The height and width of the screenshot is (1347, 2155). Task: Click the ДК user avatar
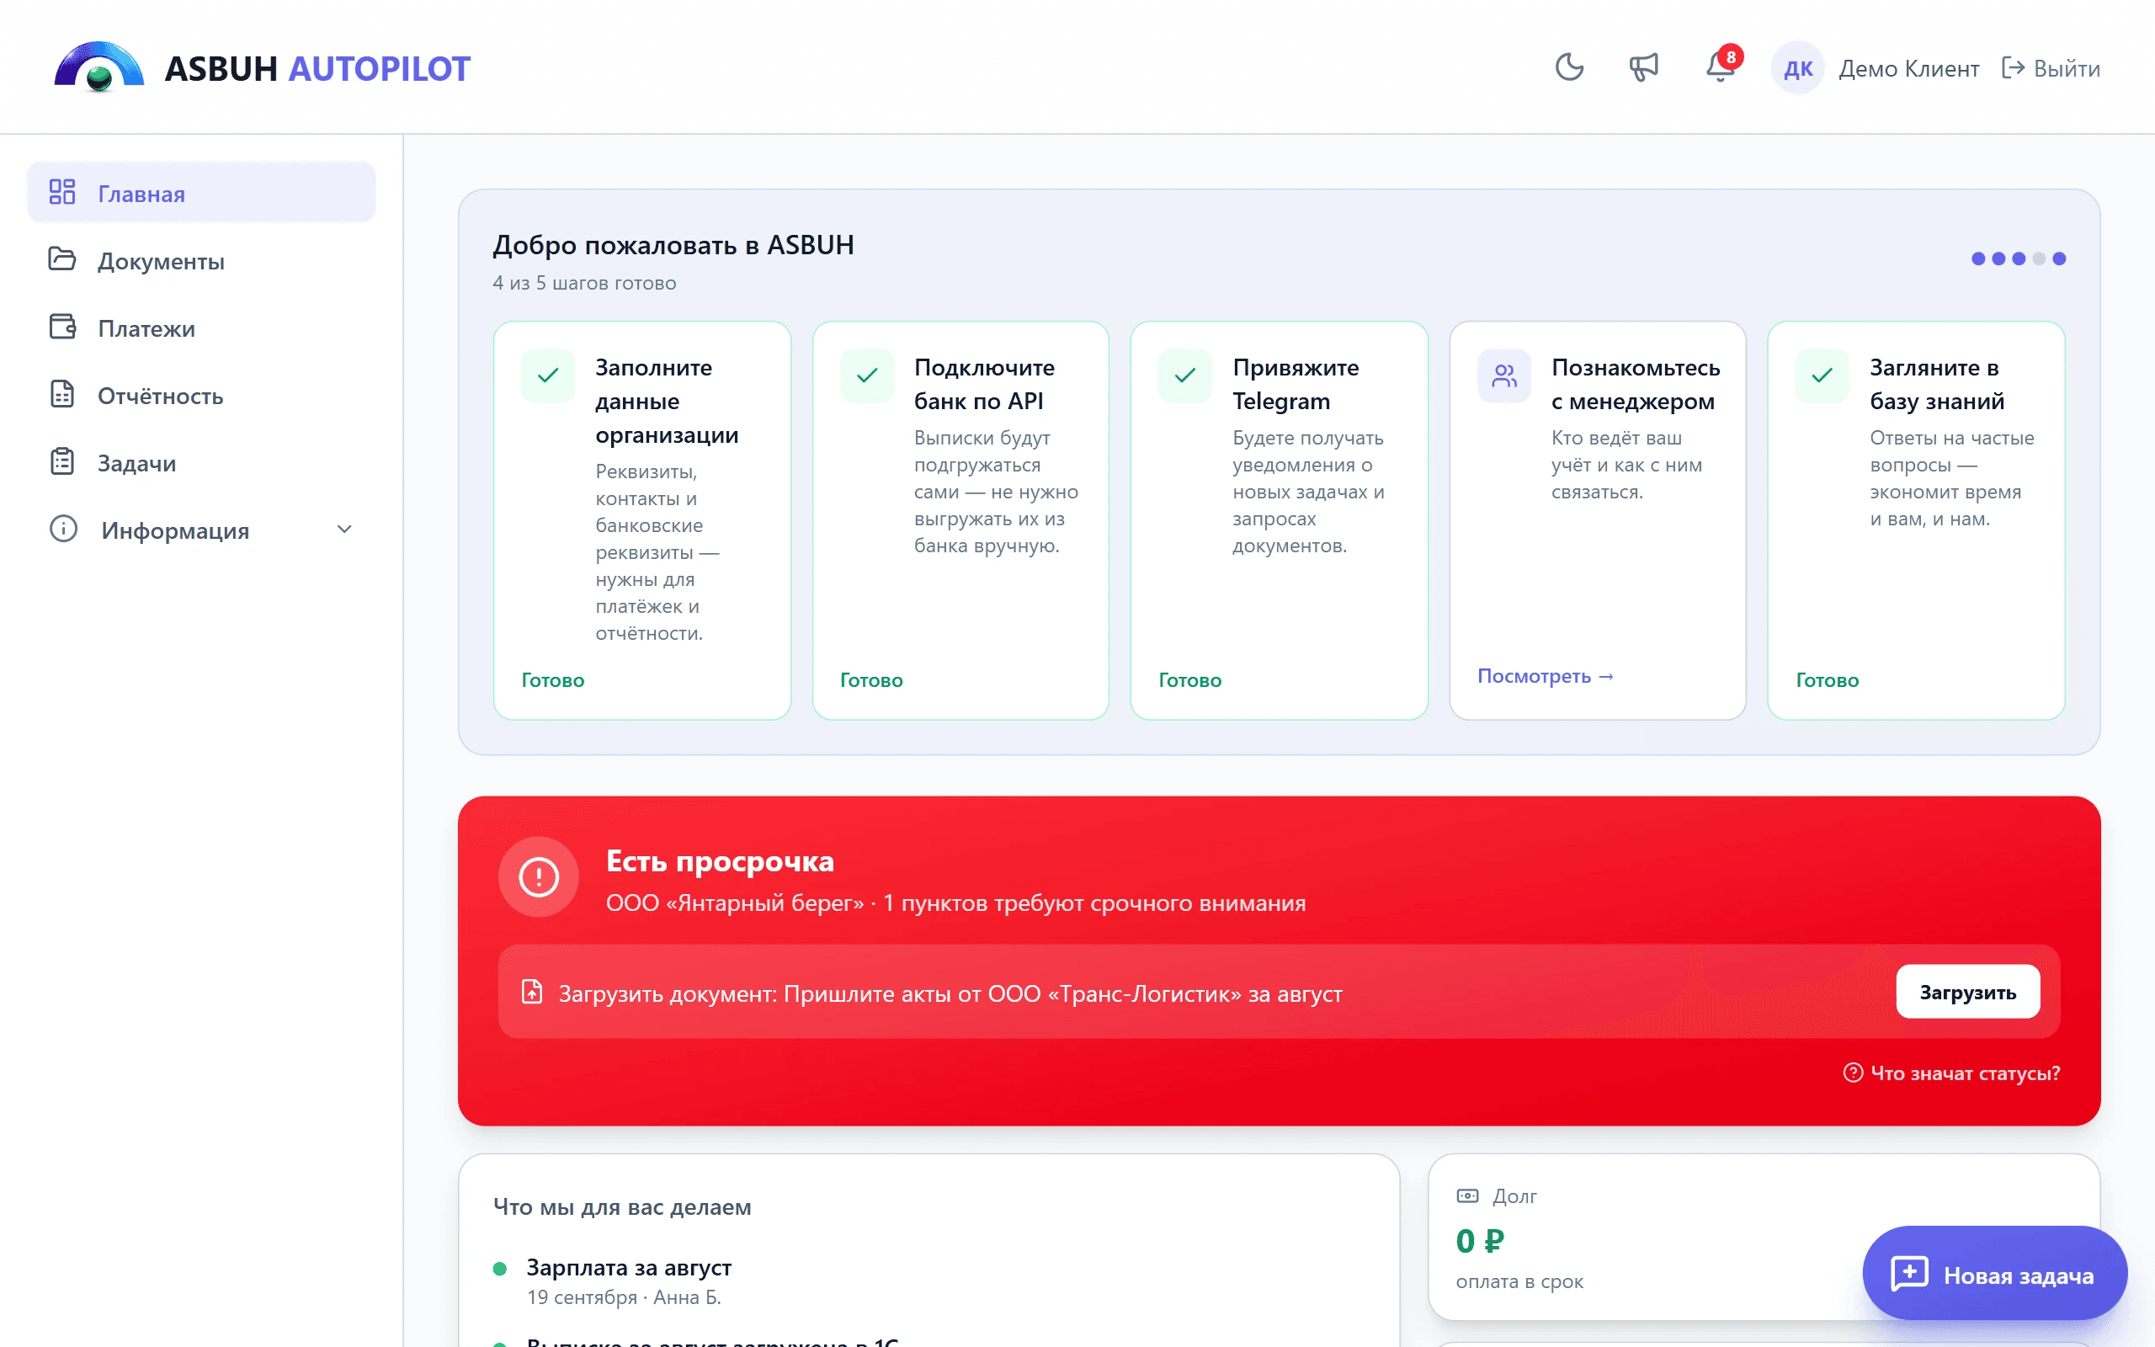[x=1798, y=67]
